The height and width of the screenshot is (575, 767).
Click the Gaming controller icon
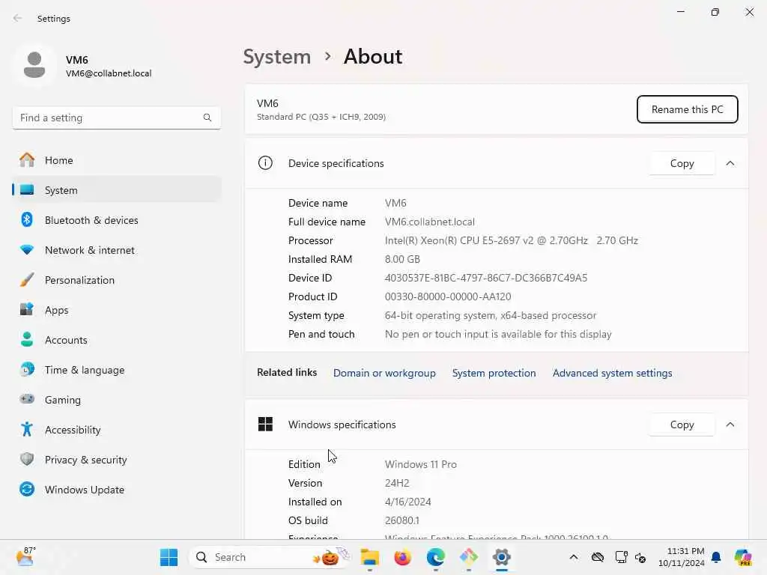coord(27,399)
